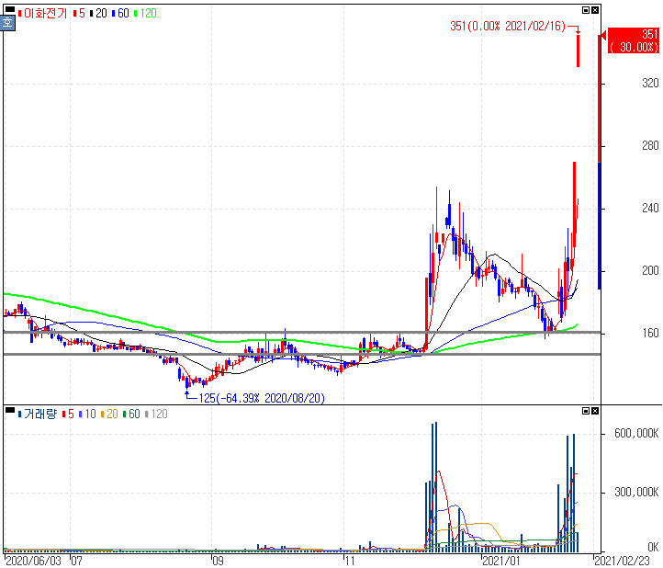The image size is (663, 568).
Task: Select the blue 60-day price moving average legend
Action: [x=120, y=14]
